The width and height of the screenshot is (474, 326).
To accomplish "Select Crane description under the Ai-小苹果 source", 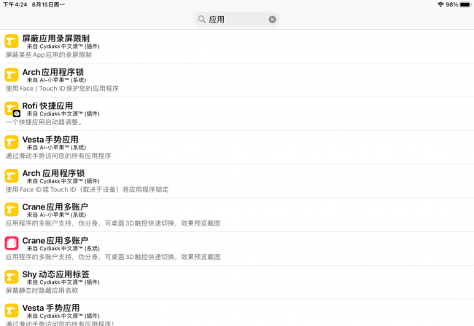I will point(113,223).
